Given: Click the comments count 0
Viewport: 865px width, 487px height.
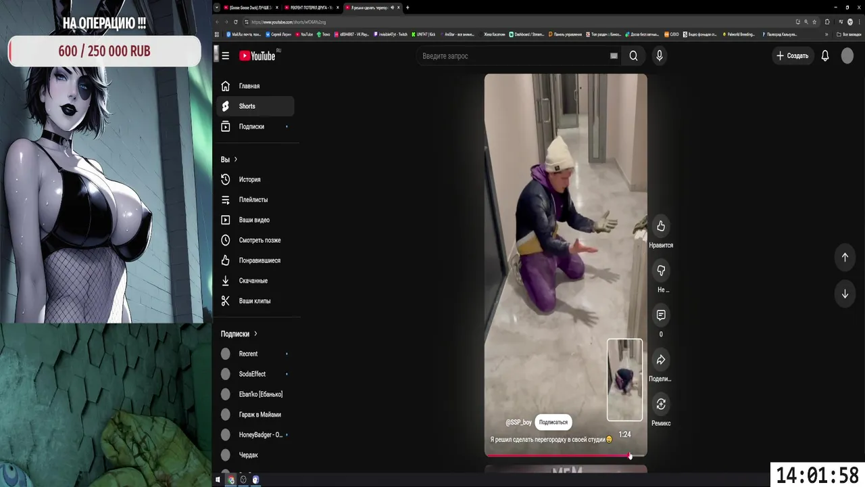Looking at the screenshot, I should 661,334.
